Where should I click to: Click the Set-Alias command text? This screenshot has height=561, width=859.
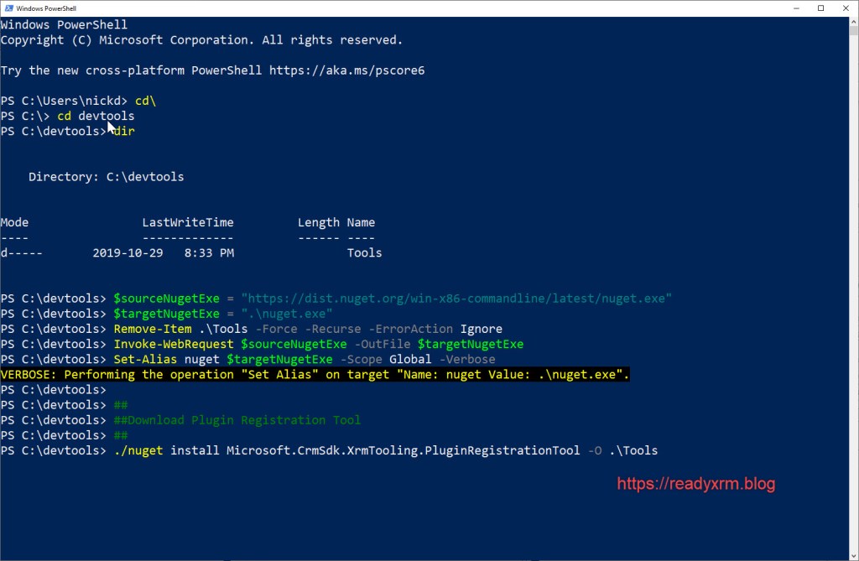(x=144, y=359)
